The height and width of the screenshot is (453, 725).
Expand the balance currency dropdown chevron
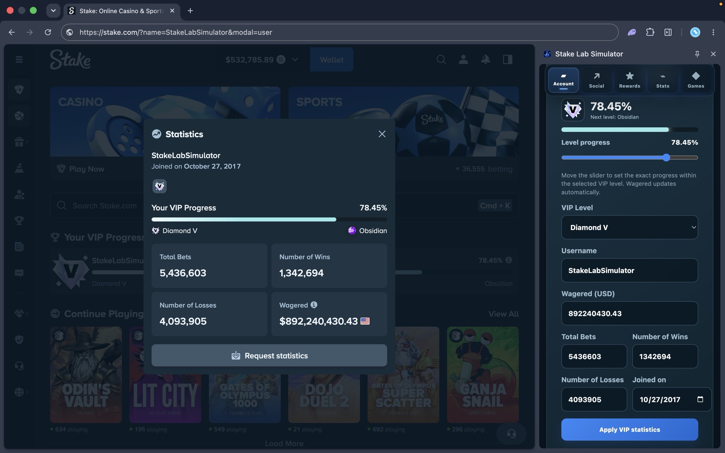(295, 59)
